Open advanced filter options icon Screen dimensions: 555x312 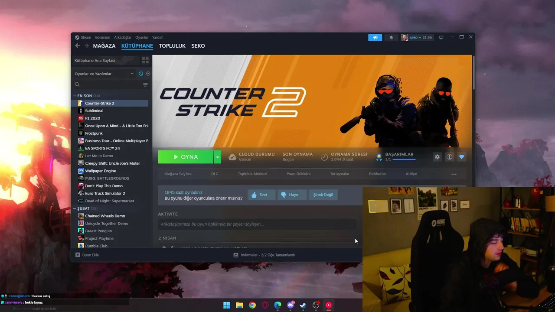145,84
